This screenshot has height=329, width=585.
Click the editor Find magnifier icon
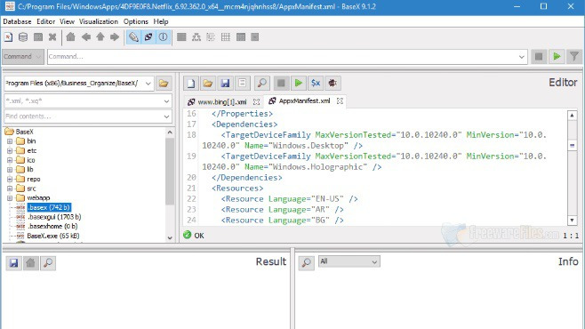262,84
